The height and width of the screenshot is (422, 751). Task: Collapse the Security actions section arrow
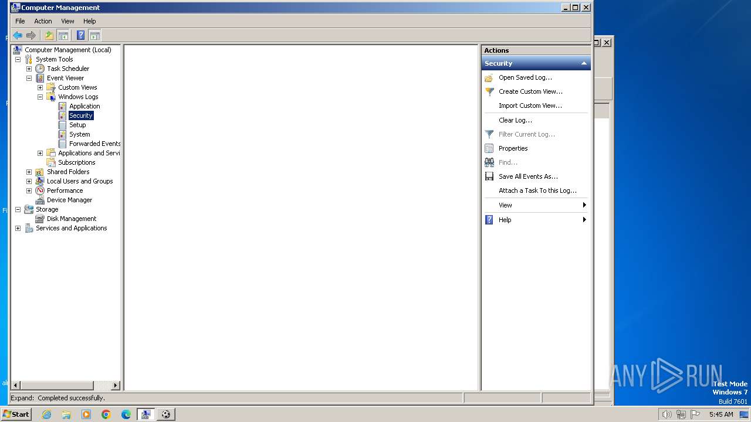tap(584, 63)
